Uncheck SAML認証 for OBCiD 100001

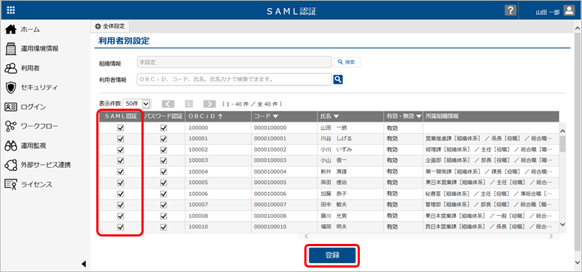120,139
